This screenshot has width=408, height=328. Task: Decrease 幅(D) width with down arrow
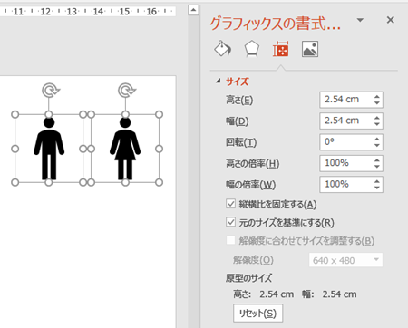tap(377, 124)
